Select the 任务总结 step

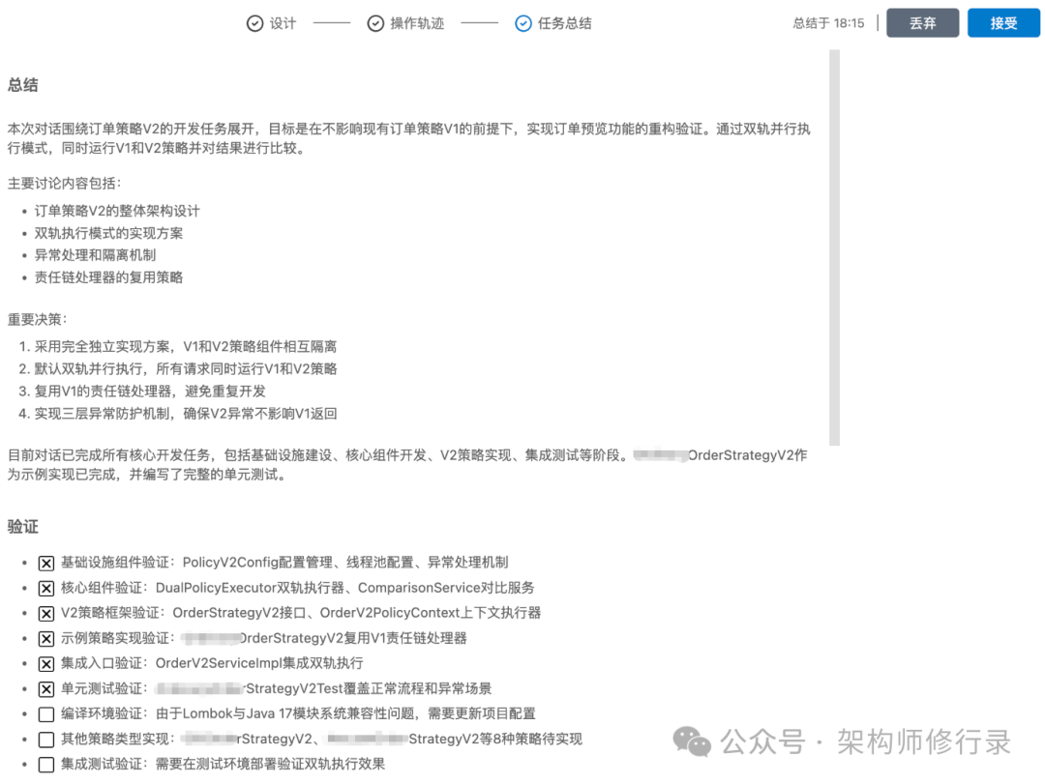(553, 24)
